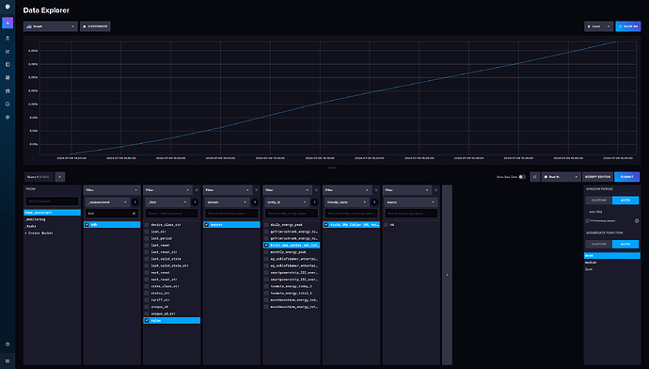Open the source tag key dropdown

point(411,202)
